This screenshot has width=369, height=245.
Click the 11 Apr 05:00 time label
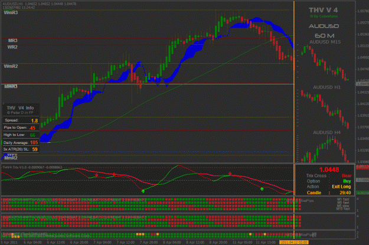pyautogui.click(x=243, y=242)
